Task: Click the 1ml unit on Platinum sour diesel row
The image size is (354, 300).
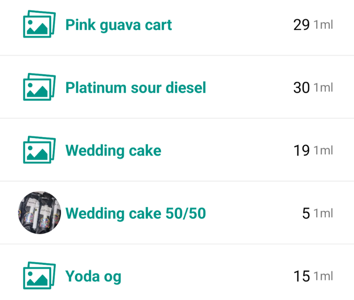Action: (323, 87)
